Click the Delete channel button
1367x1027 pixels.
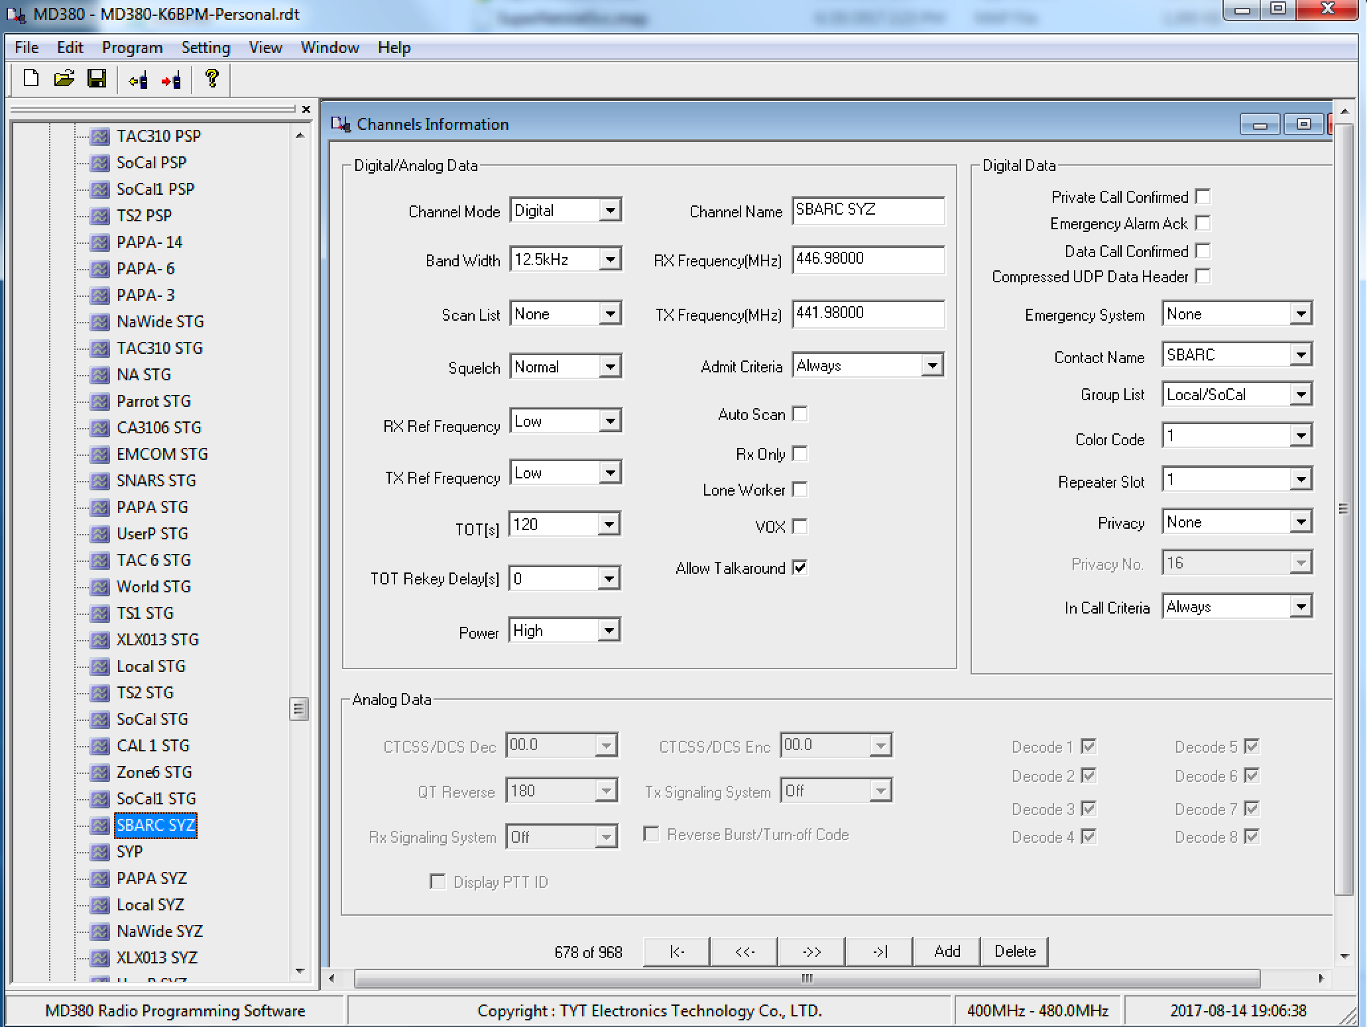[1014, 951]
